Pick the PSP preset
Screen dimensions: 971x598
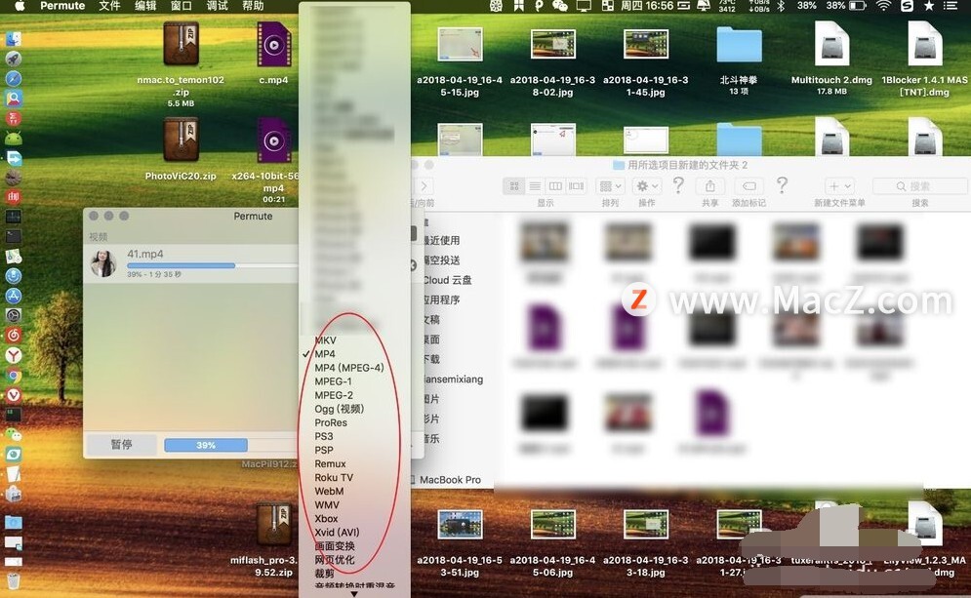click(x=323, y=450)
